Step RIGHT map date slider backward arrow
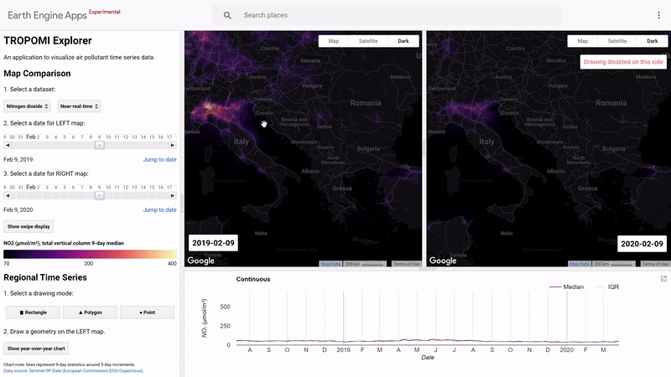The width and height of the screenshot is (671, 377). tap(8, 196)
